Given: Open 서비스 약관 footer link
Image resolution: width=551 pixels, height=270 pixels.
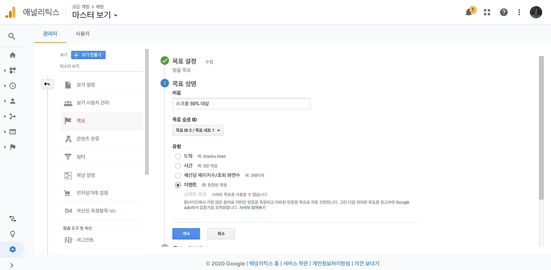Looking at the screenshot, I should (295, 264).
